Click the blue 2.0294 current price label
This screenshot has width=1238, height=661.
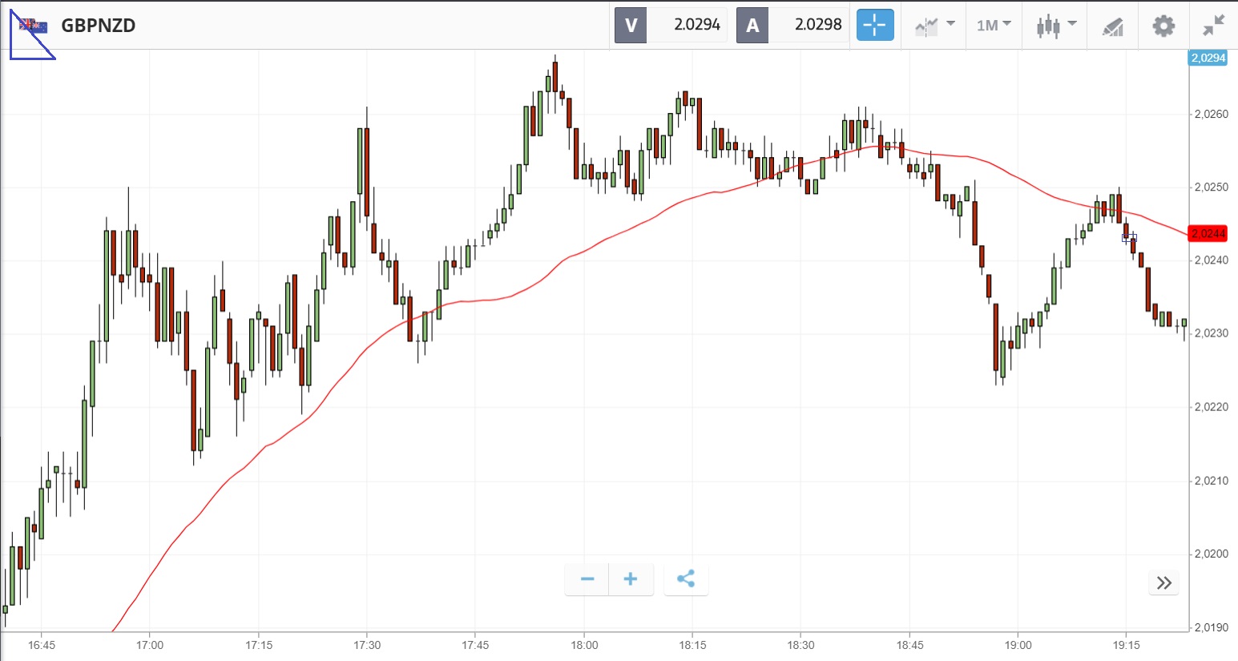(1208, 58)
